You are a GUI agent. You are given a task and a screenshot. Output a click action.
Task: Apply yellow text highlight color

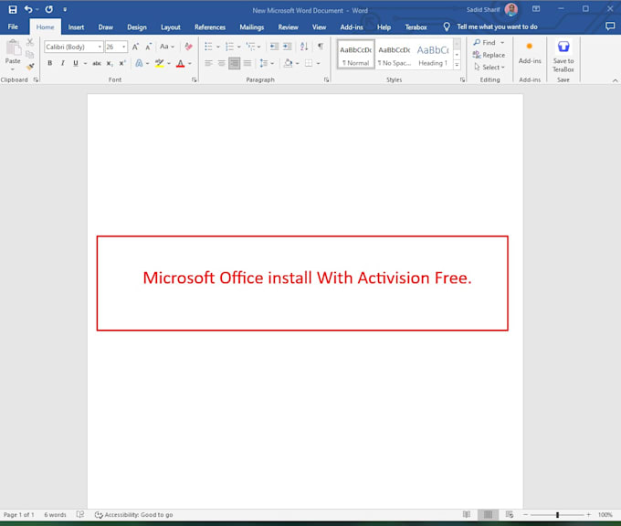[x=159, y=63]
